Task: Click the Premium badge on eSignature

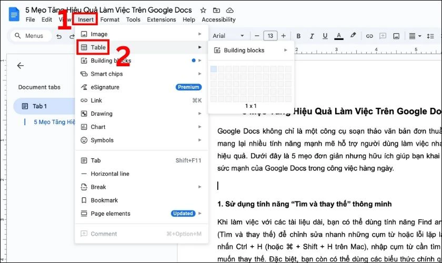Action: pos(188,87)
